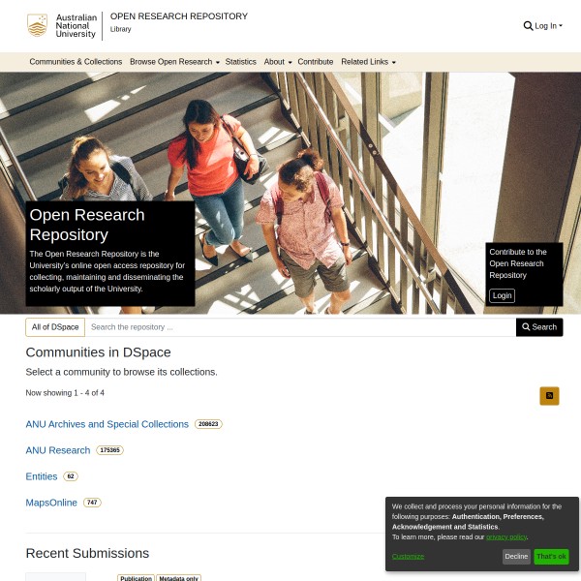Decline the cookie consent
The height and width of the screenshot is (581, 581).
pyautogui.click(x=516, y=557)
